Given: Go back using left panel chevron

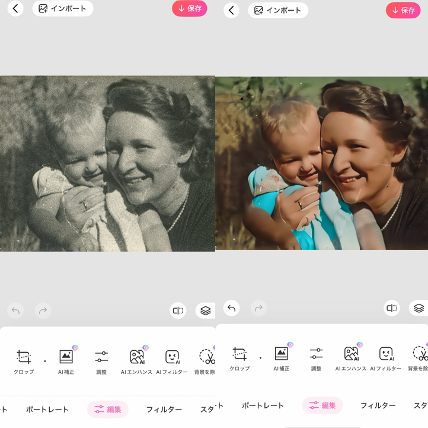Looking at the screenshot, I should point(15,8).
